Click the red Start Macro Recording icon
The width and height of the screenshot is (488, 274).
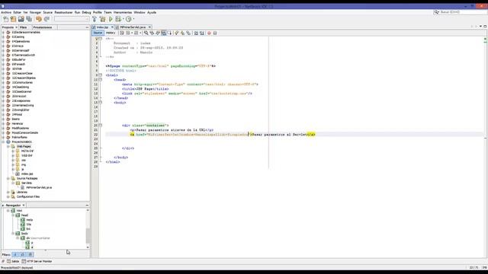pyautogui.click(x=209, y=33)
